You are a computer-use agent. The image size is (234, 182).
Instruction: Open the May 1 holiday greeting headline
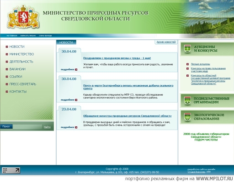click(x=117, y=58)
